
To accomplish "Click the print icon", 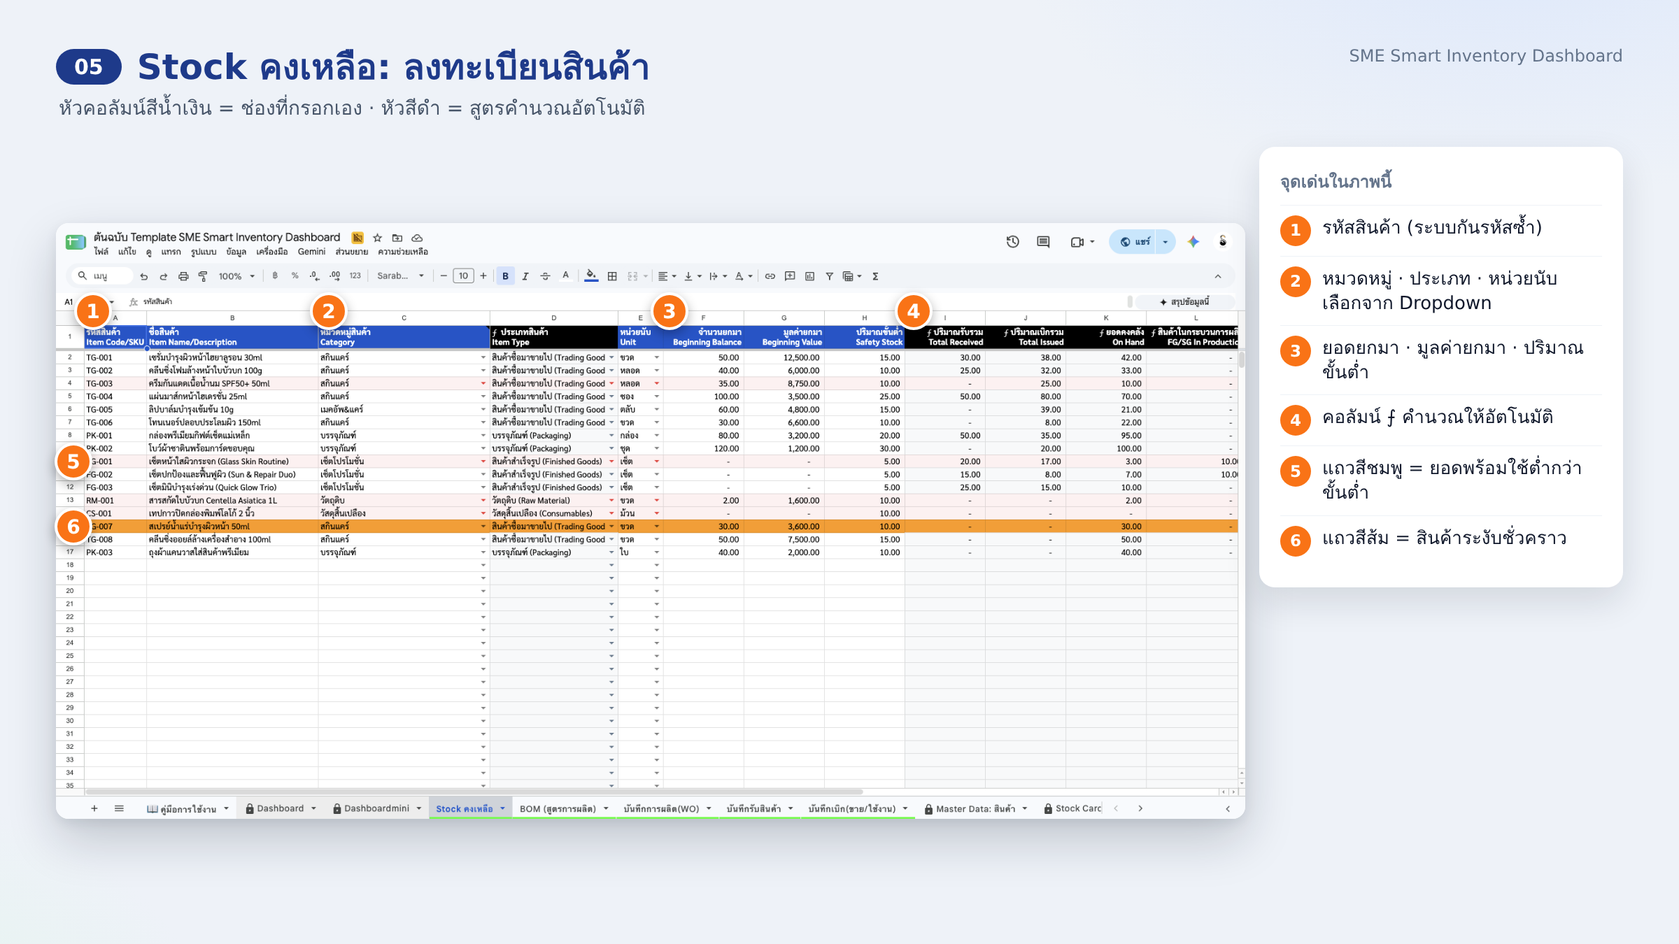I will pyautogui.click(x=183, y=276).
